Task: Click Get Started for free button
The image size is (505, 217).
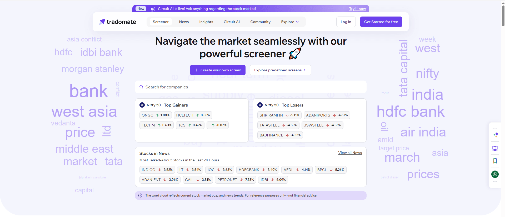Action: click(x=381, y=22)
